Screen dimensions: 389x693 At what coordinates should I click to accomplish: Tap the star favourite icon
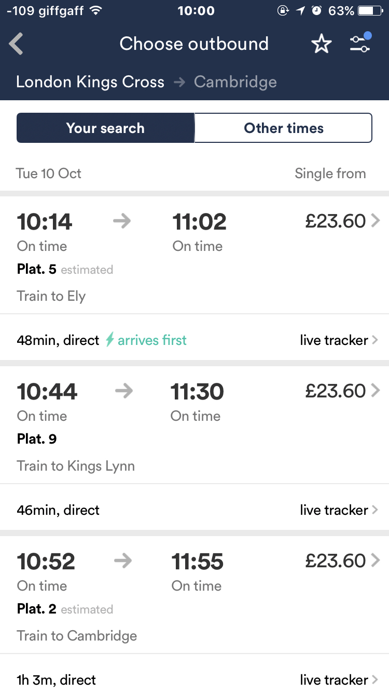click(x=321, y=44)
